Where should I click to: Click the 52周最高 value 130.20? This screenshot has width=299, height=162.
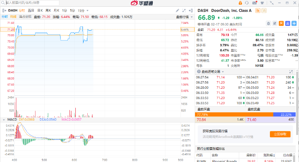(224, 55)
